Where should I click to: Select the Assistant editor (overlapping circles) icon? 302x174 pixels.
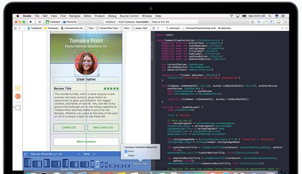pos(259,22)
